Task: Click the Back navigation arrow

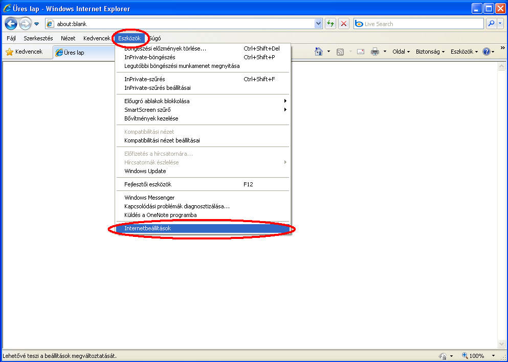Action: [x=11, y=23]
